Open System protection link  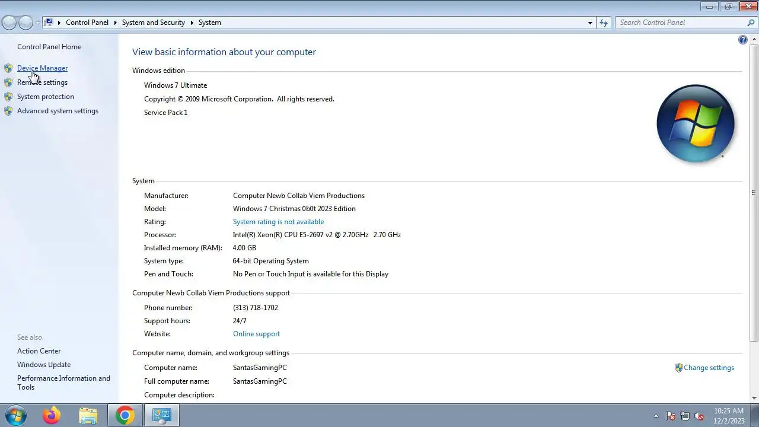[x=46, y=97]
